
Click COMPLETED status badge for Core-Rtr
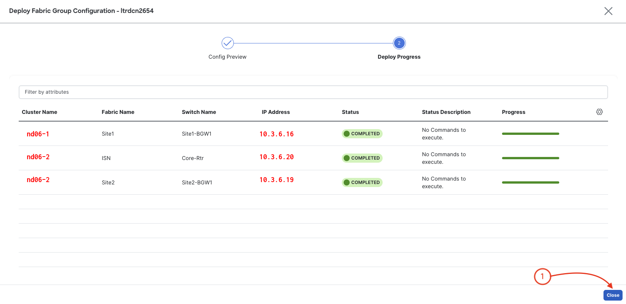(x=362, y=158)
